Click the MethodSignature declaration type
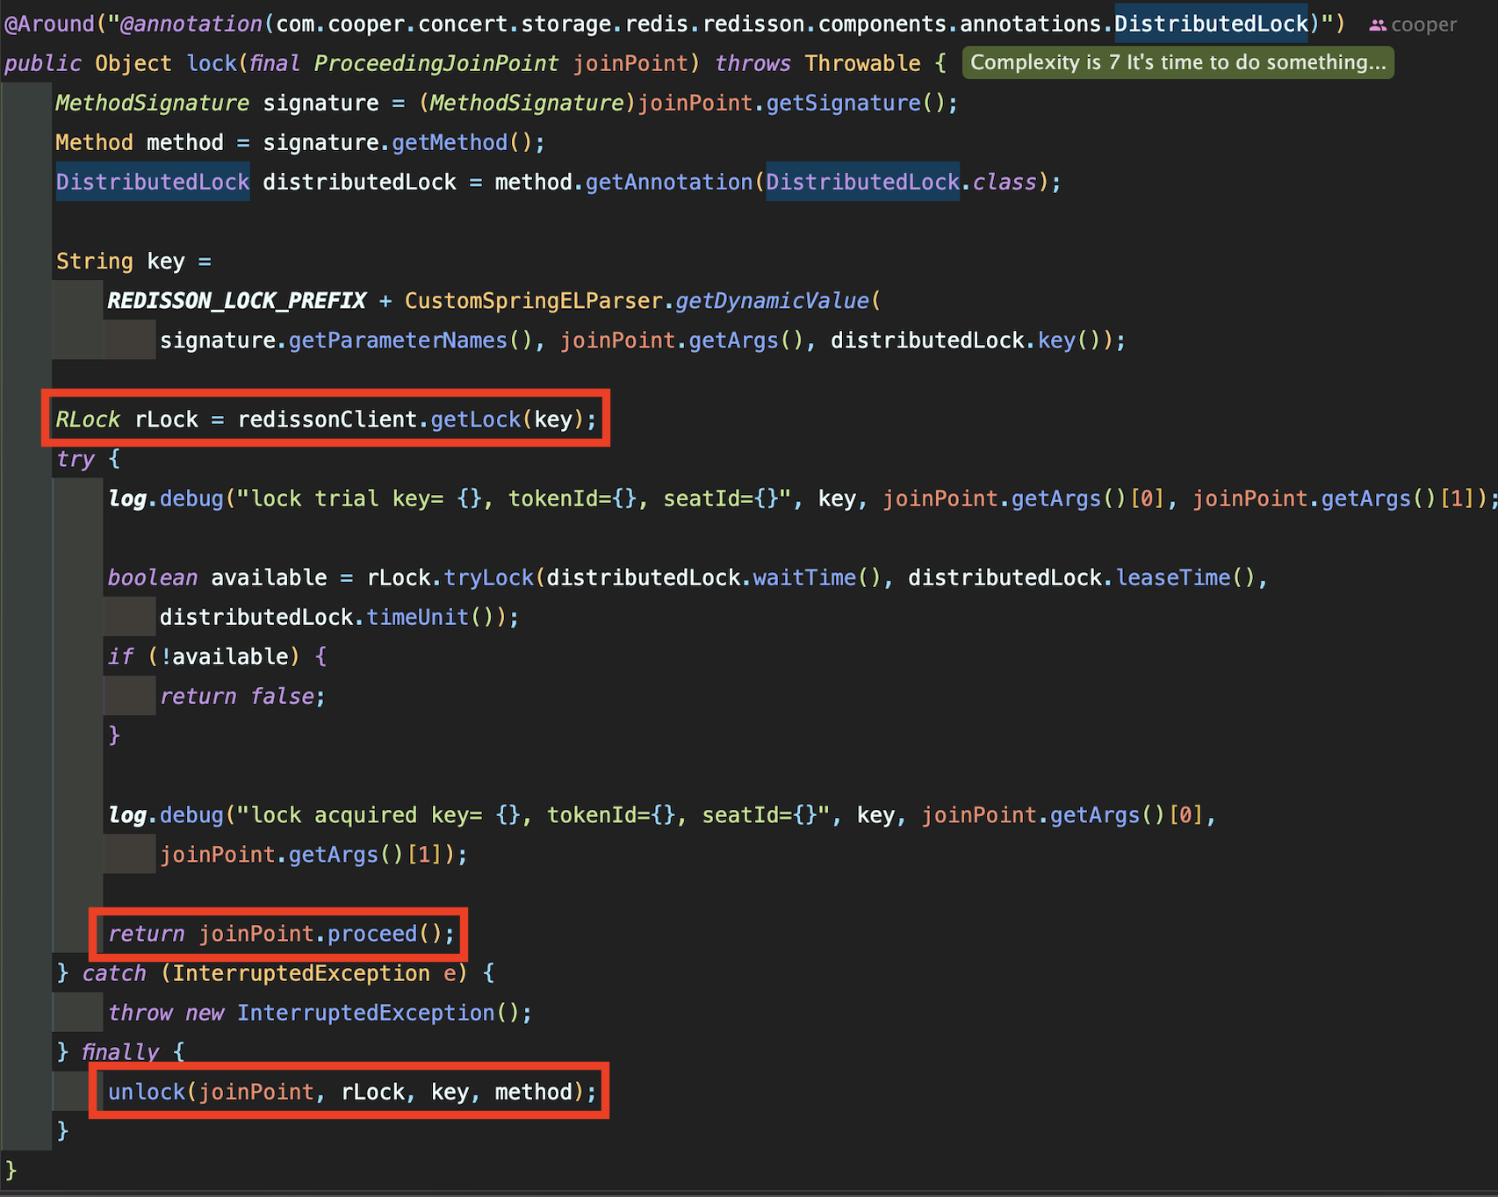The width and height of the screenshot is (1498, 1197). tap(152, 103)
